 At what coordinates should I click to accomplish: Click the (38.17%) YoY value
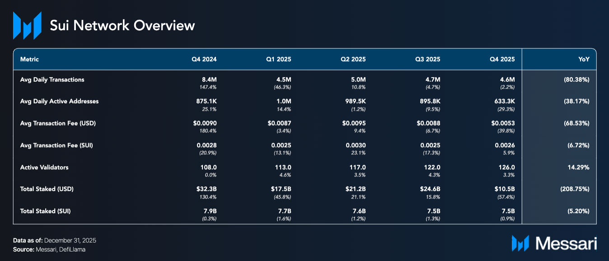pos(576,101)
